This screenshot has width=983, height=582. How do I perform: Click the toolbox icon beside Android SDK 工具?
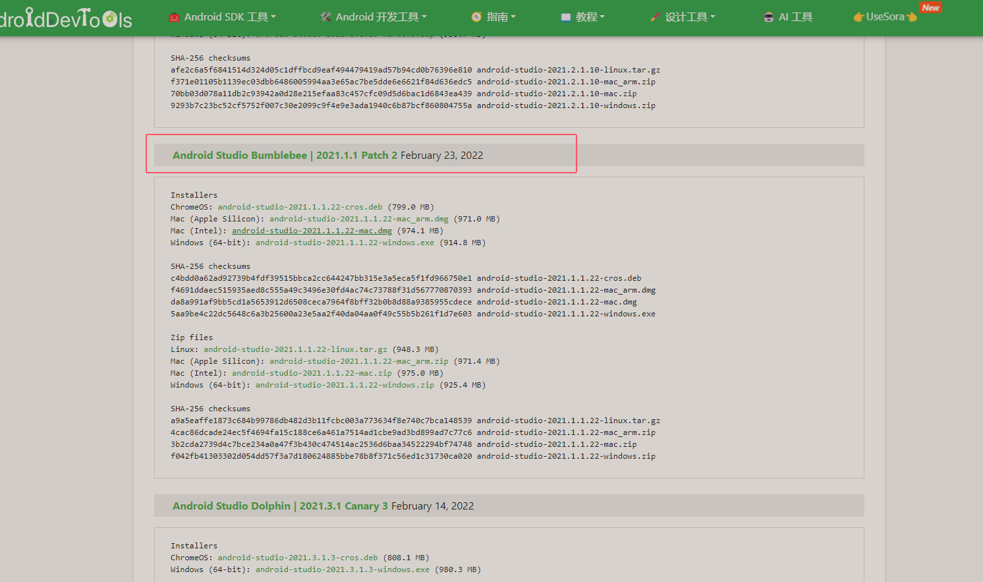[x=174, y=17]
